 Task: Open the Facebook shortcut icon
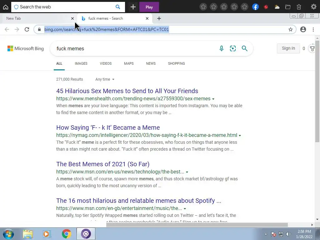click(255, 7)
